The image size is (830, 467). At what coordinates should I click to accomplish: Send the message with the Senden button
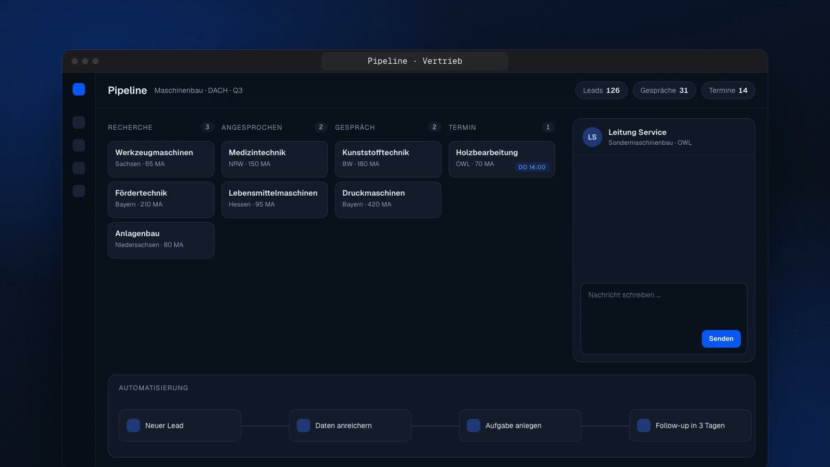point(721,339)
